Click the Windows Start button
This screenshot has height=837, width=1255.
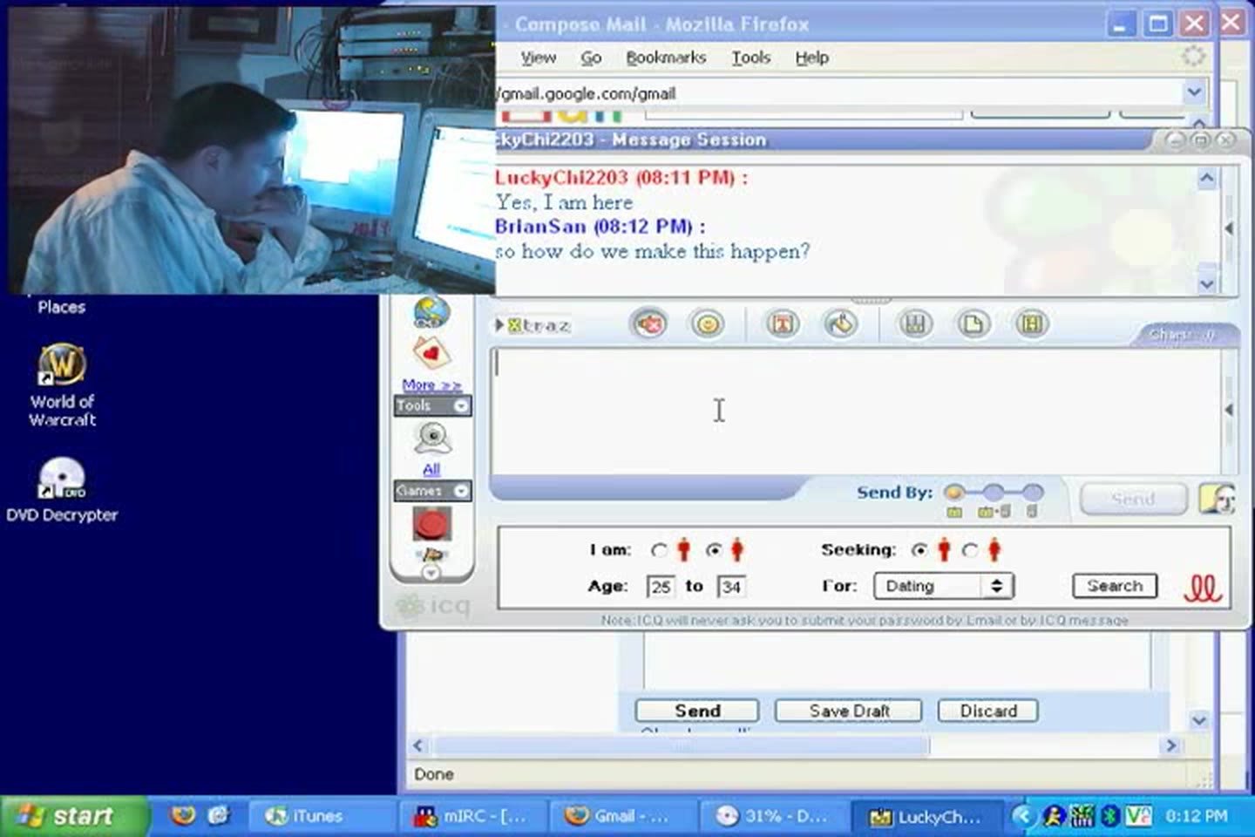point(74,816)
